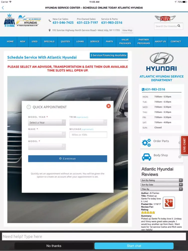This screenshot has width=188, height=251.
Task: Click the Body Shop link text
Action: 161,155
